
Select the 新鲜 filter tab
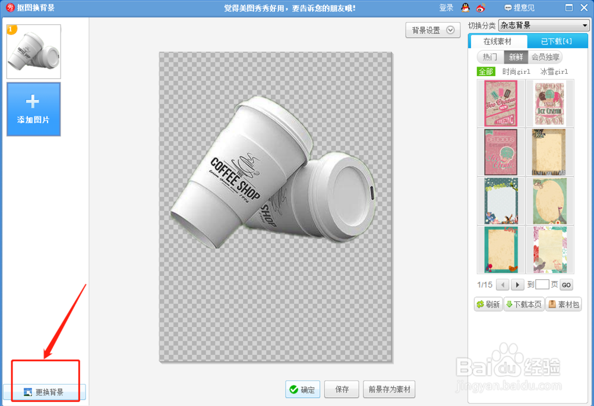[x=516, y=57]
